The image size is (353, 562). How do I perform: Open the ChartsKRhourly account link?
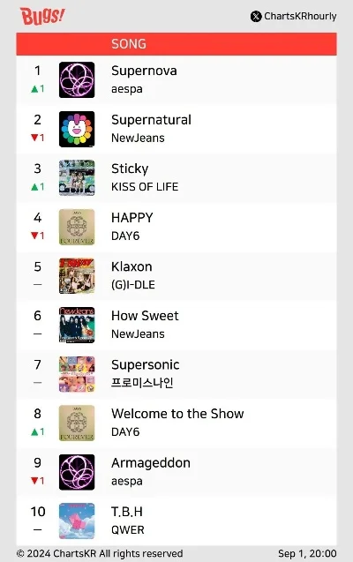pyautogui.click(x=300, y=17)
